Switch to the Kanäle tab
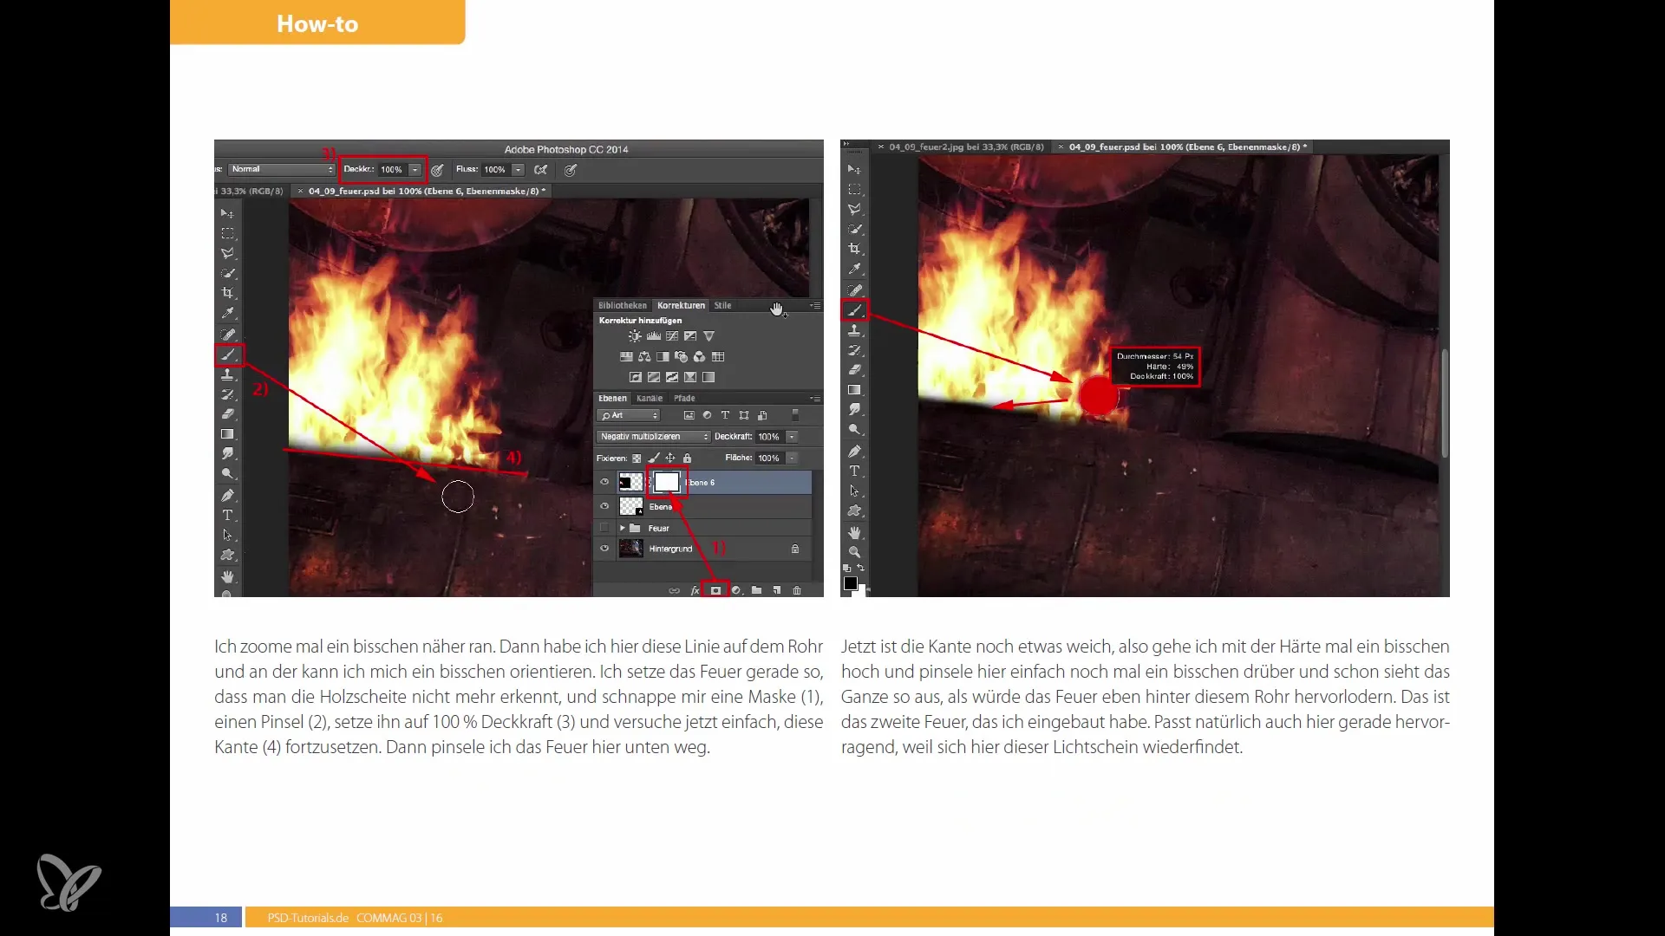 pos(649,399)
